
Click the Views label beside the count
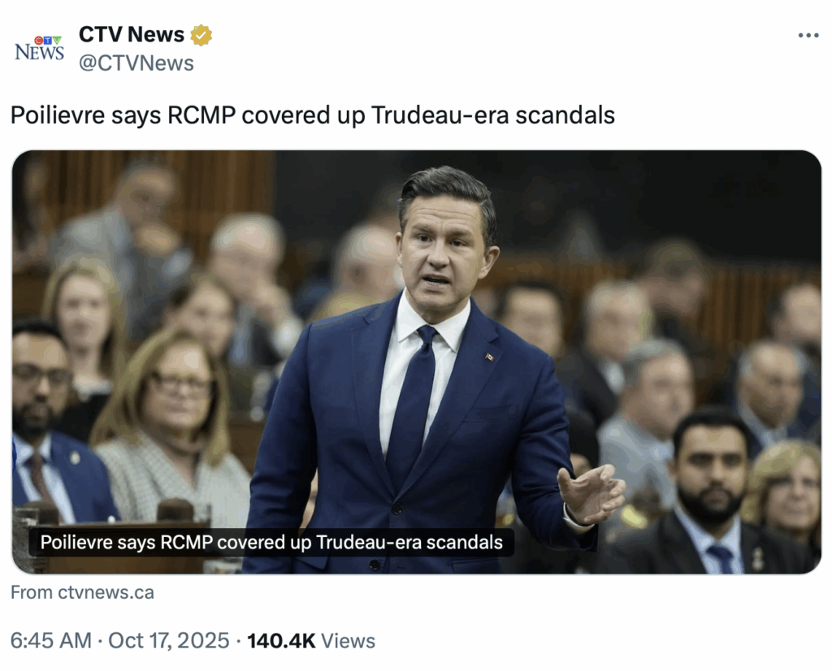(348, 641)
